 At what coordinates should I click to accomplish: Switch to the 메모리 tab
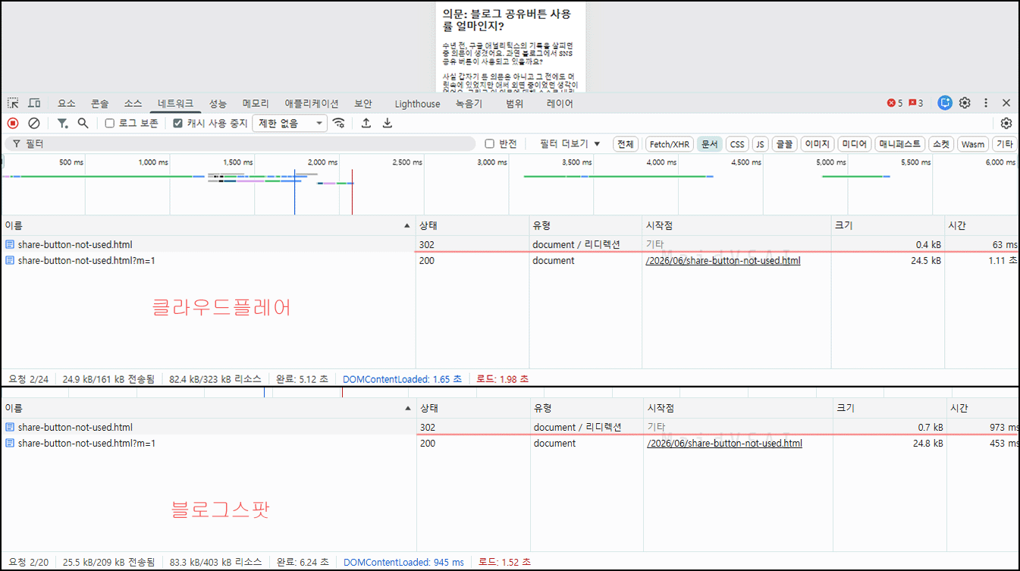pyautogui.click(x=256, y=104)
